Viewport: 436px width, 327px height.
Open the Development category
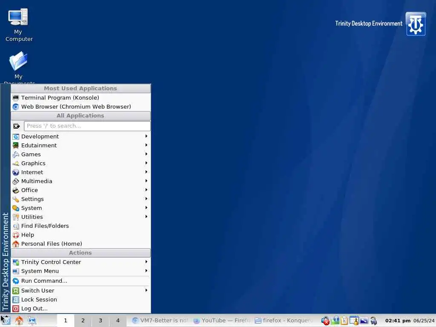(80, 136)
